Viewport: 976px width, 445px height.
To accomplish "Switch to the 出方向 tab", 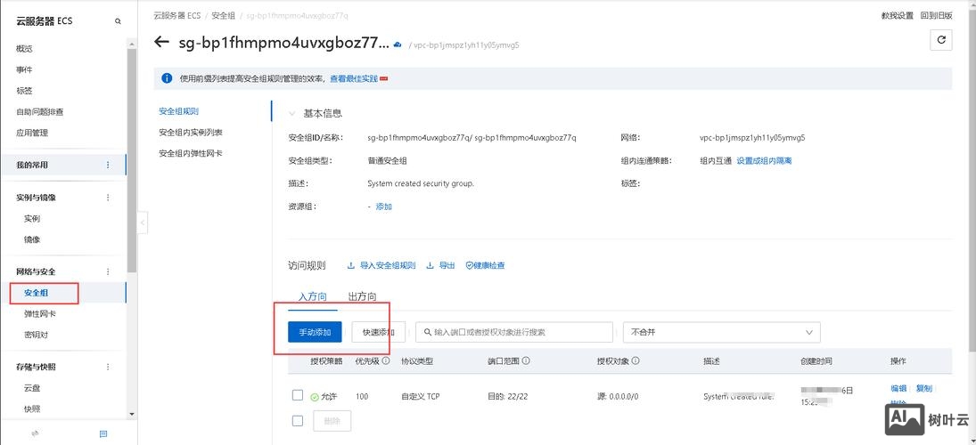I will [362, 296].
